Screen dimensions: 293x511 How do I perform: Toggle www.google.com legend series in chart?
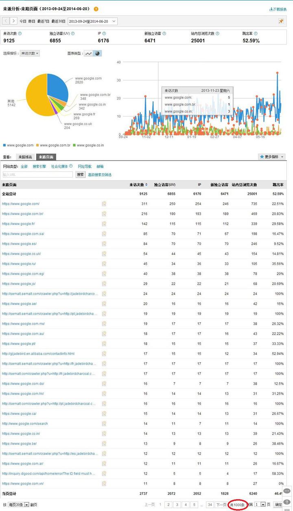pos(18,145)
